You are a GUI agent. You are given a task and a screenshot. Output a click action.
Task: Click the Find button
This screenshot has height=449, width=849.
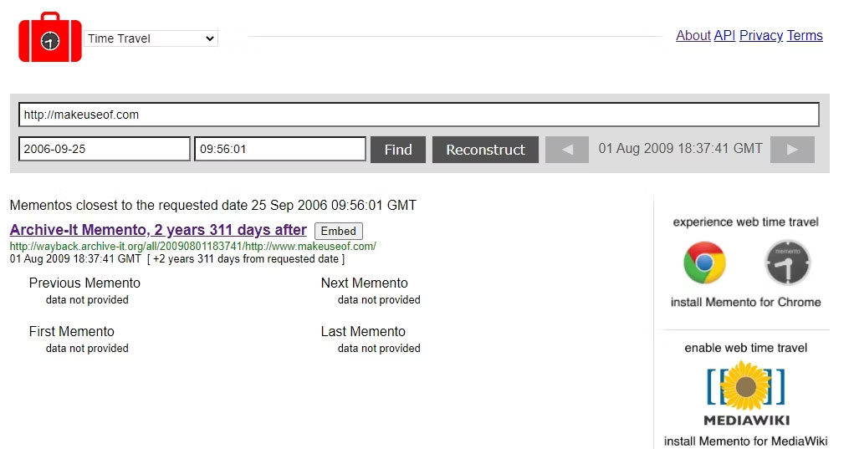click(398, 150)
